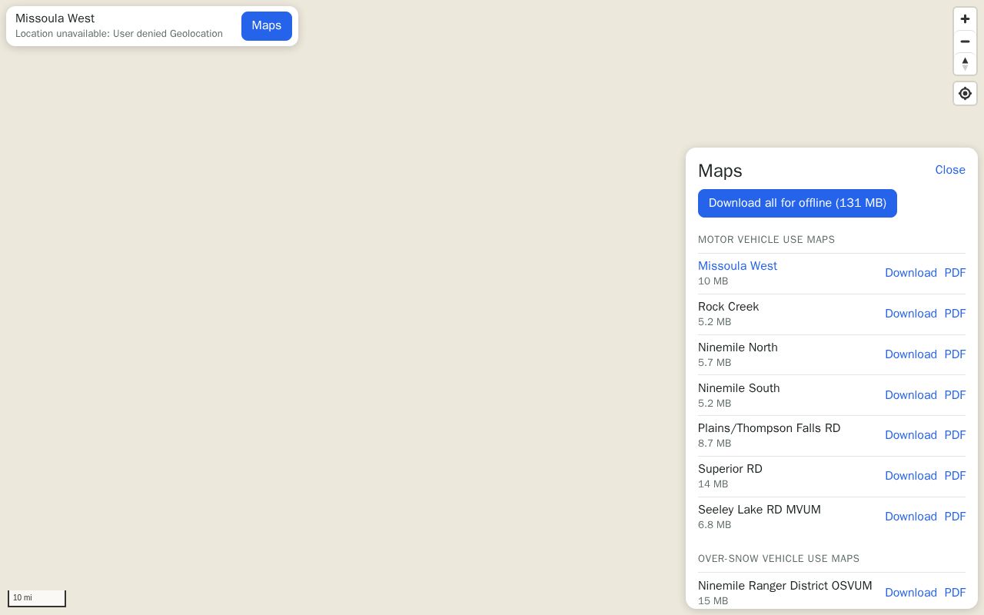
Task: Select the Plains/Thompson Falls RD map
Action: click(769, 428)
